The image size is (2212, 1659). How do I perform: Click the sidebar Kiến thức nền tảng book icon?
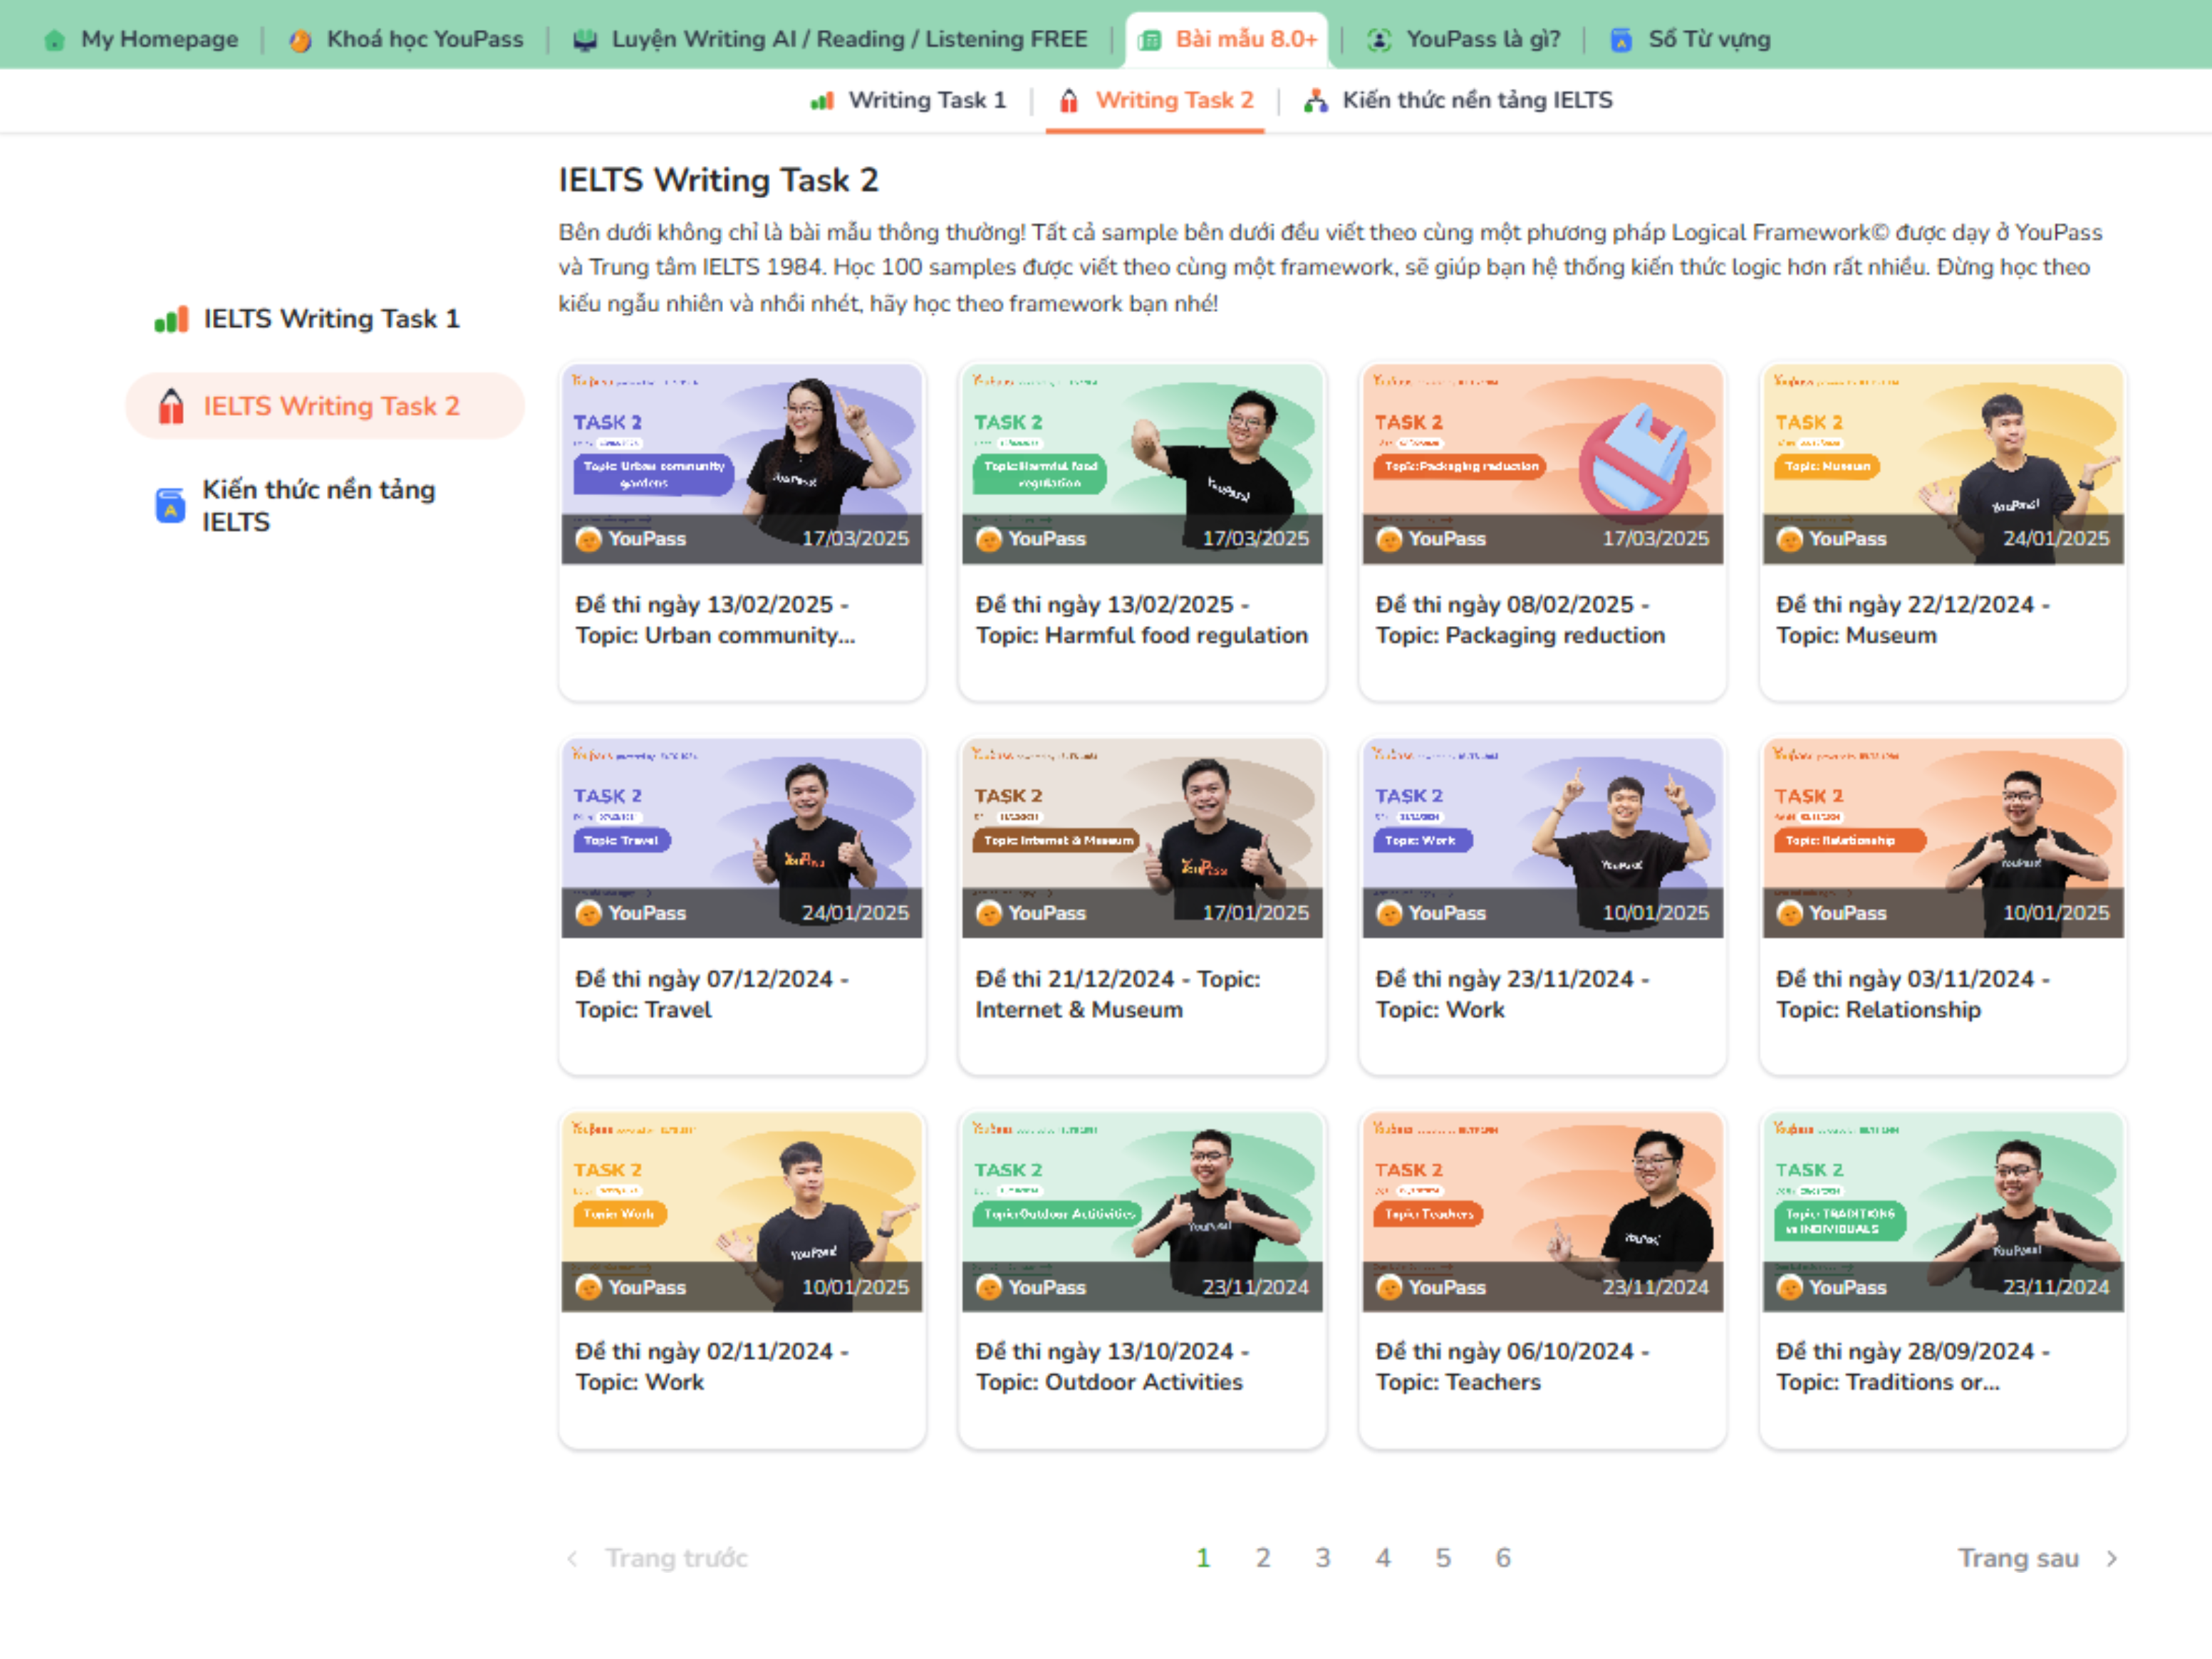pyautogui.click(x=171, y=506)
